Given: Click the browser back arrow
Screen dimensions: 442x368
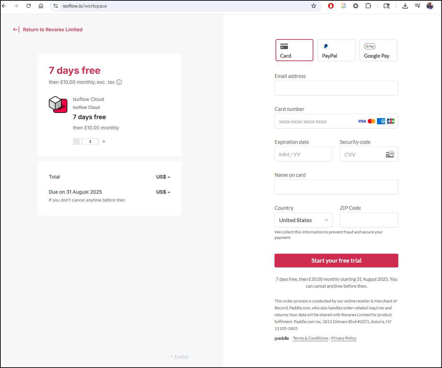Looking at the screenshot, I should 4,6.
